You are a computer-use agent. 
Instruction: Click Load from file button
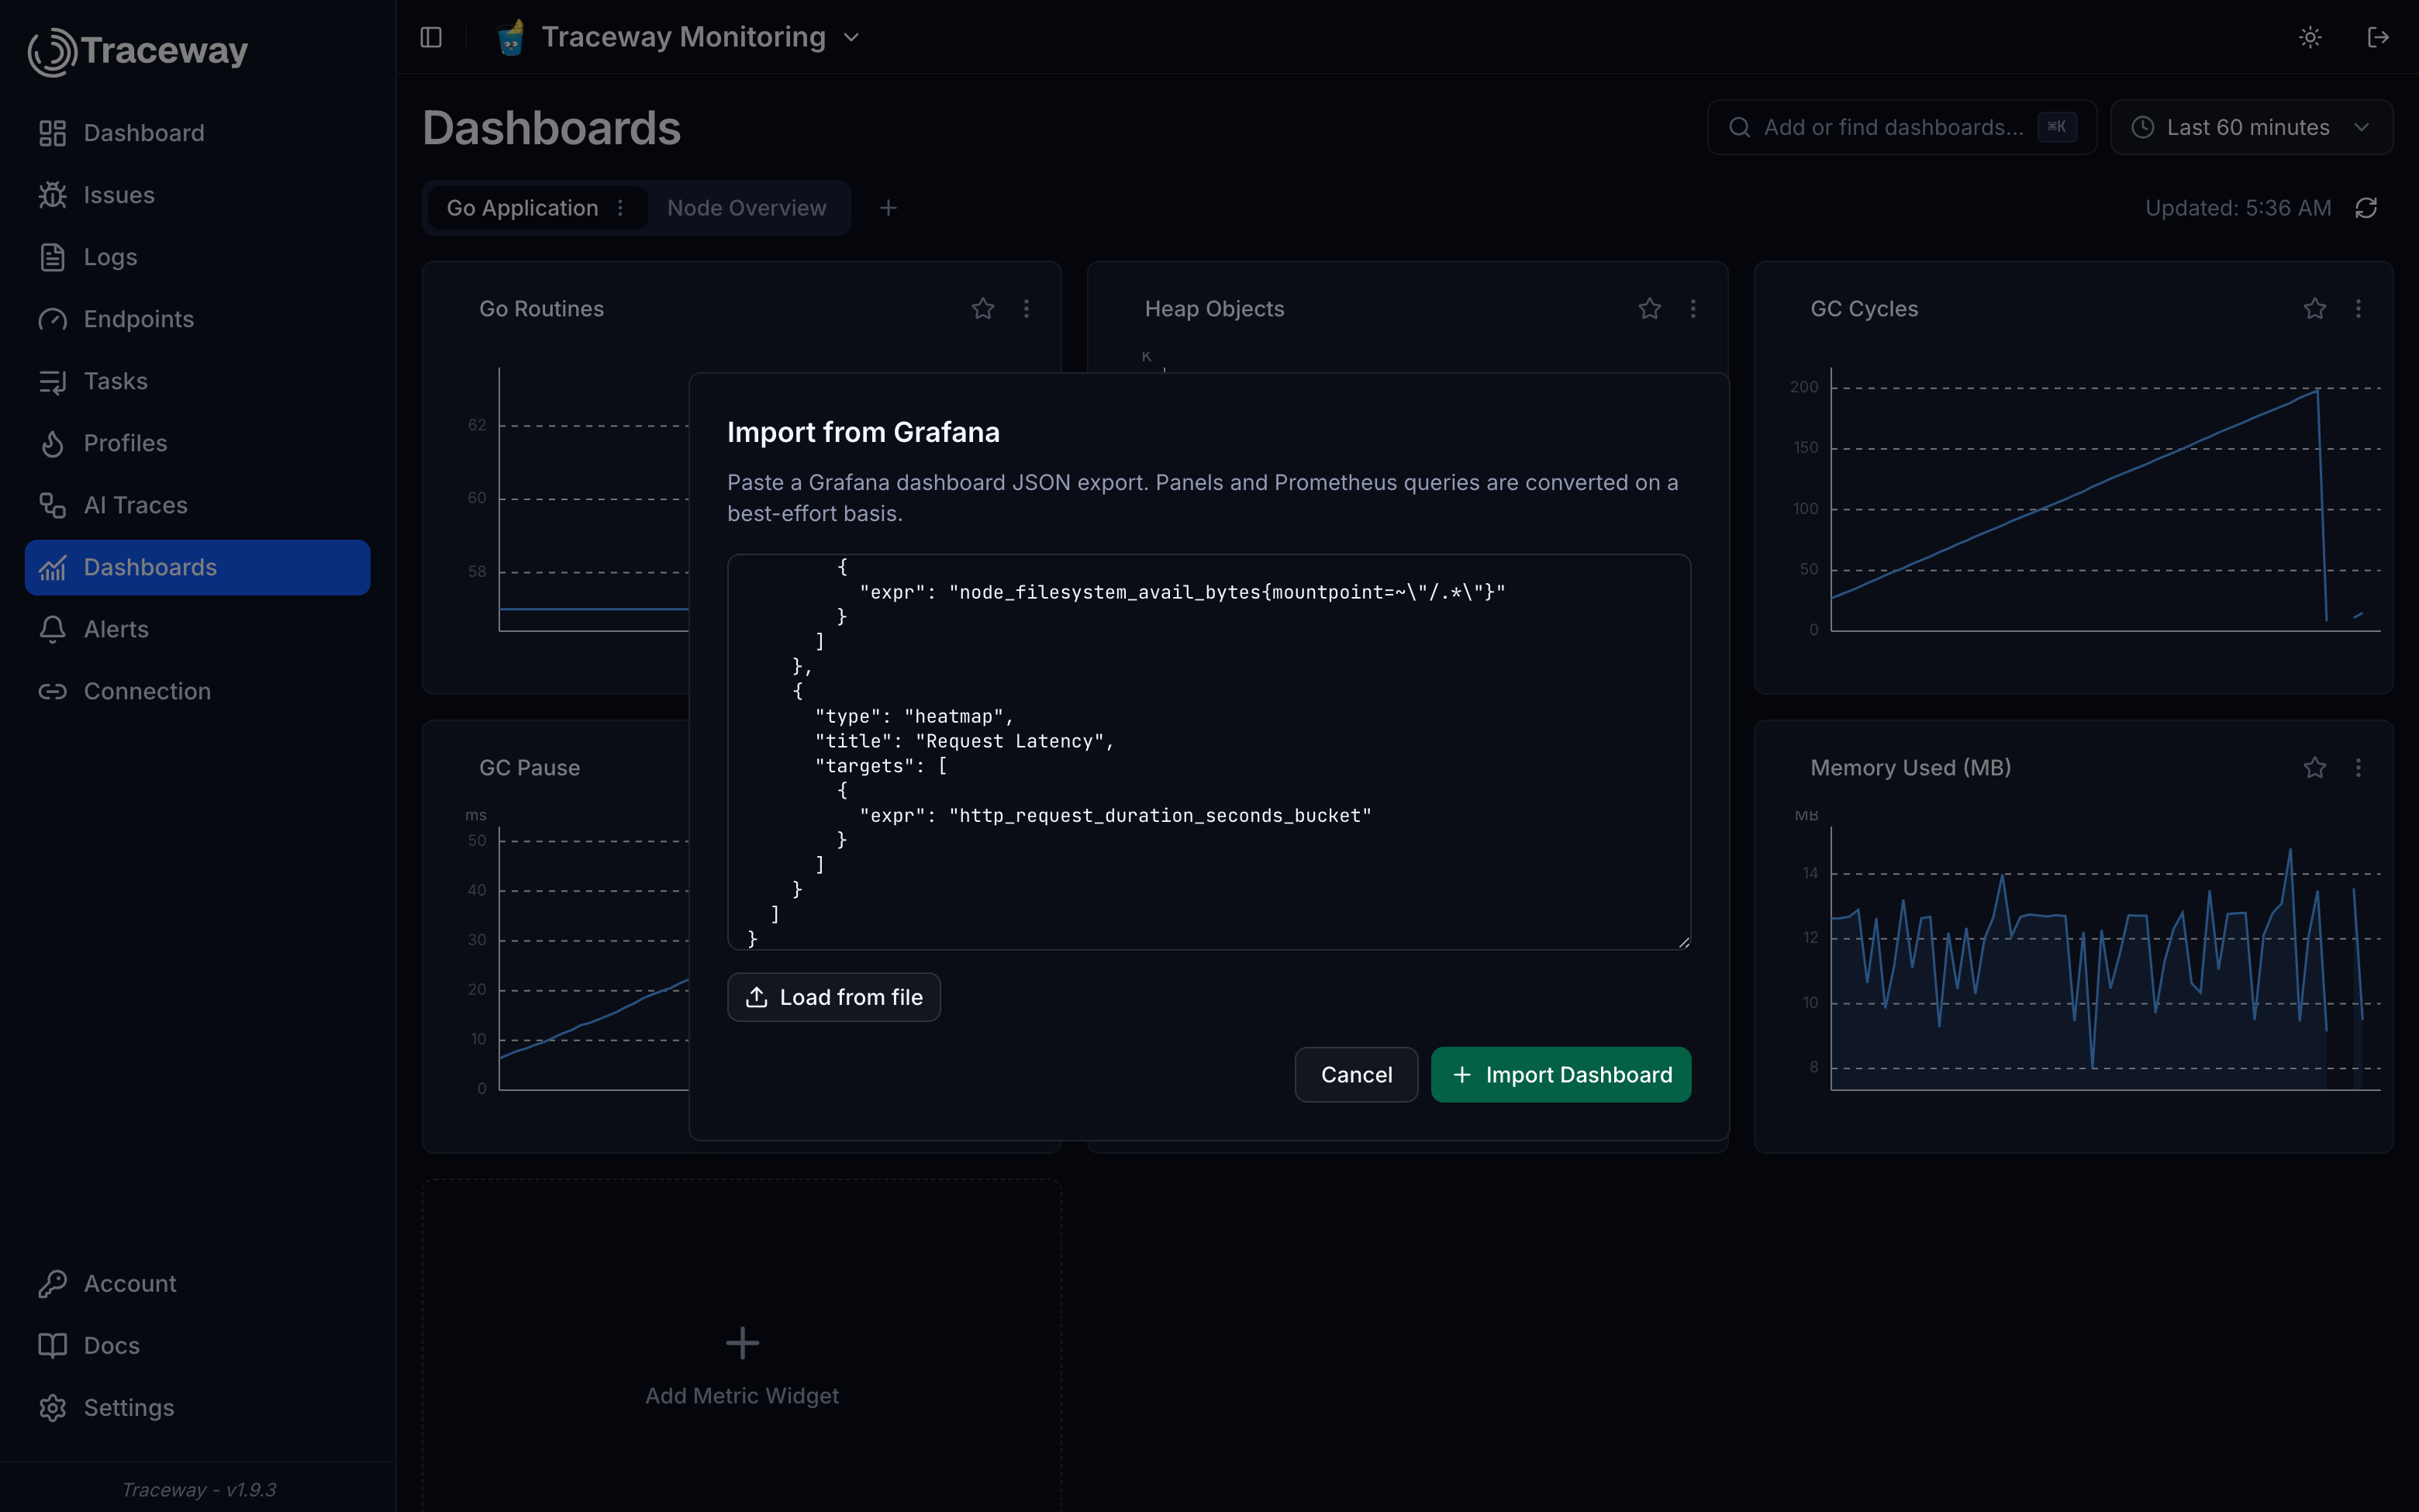[833, 997]
